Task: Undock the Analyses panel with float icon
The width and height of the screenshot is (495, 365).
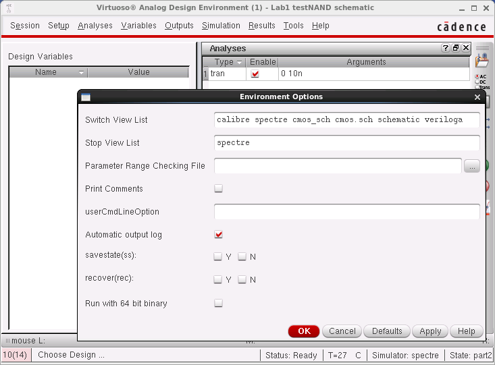Action: [x=456, y=48]
